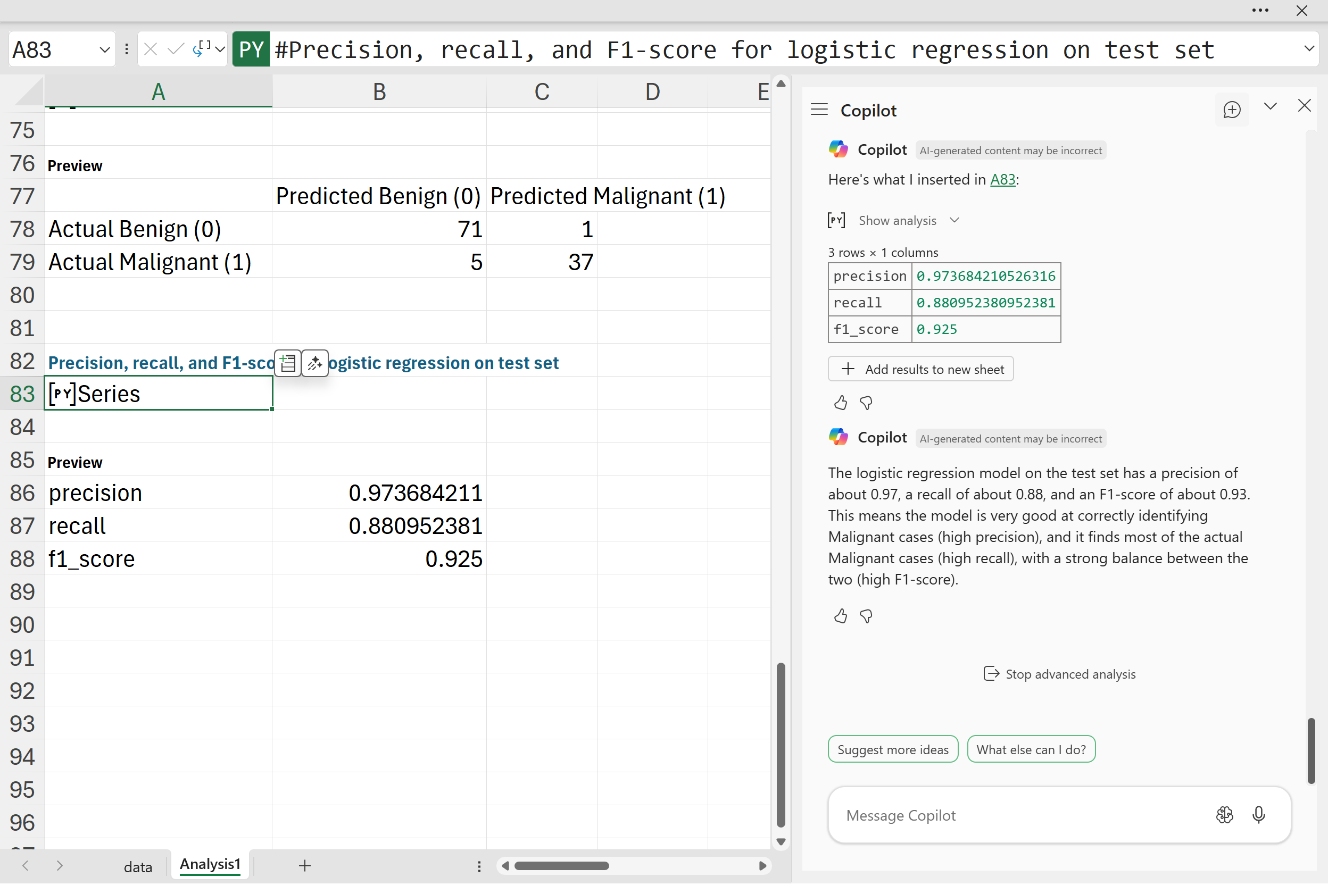Collapse the Copilot pane with the chevron

1270,106
